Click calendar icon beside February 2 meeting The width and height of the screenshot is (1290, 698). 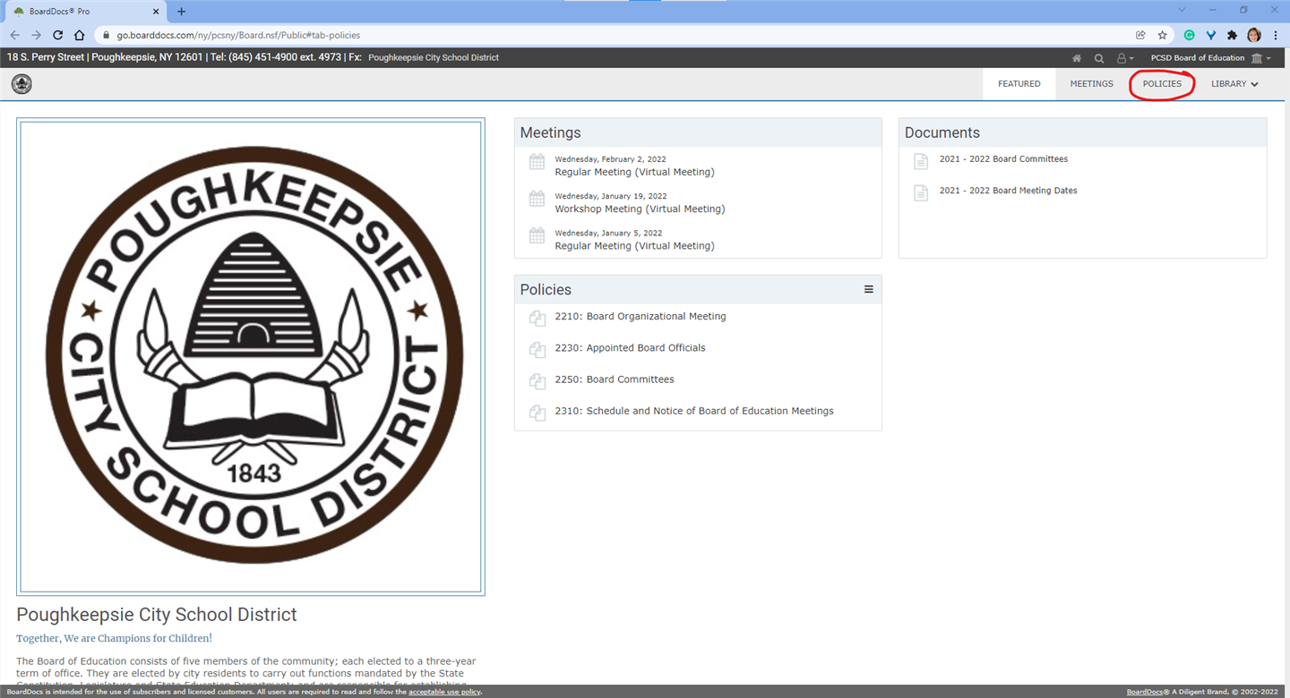pyautogui.click(x=537, y=162)
